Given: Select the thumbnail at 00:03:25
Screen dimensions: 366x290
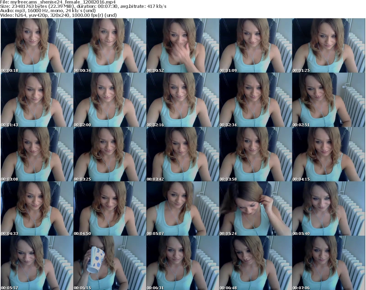Looking at the screenshot, I should coord(110,154).
